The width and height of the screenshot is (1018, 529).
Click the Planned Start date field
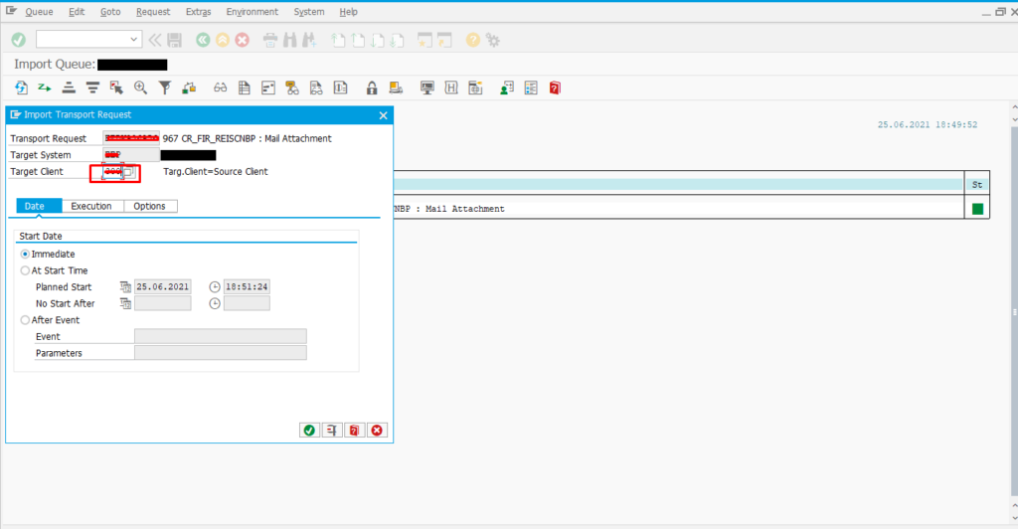point(162,287)
